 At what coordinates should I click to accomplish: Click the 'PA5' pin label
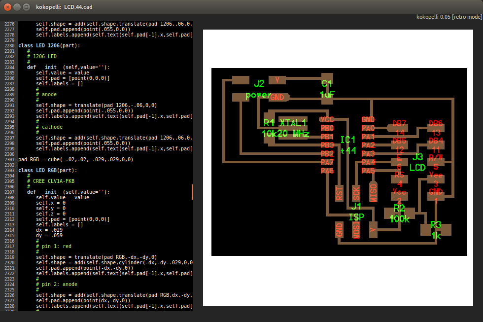point(368,171)
